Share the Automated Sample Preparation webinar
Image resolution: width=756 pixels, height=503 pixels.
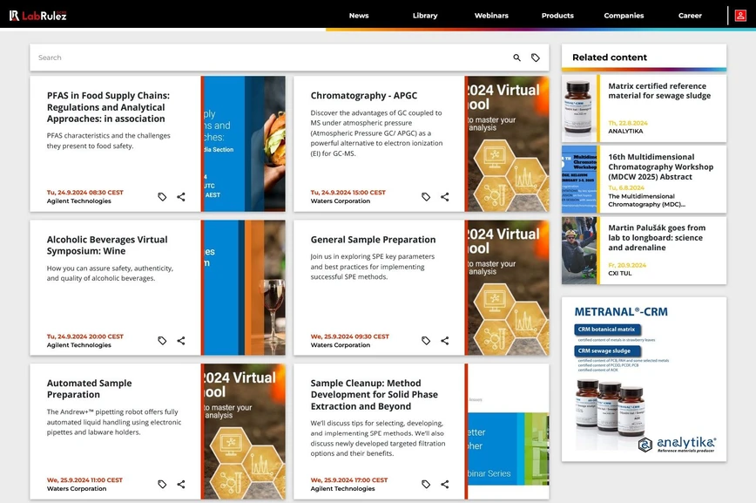pyautogui.click(x=181, y=484)
